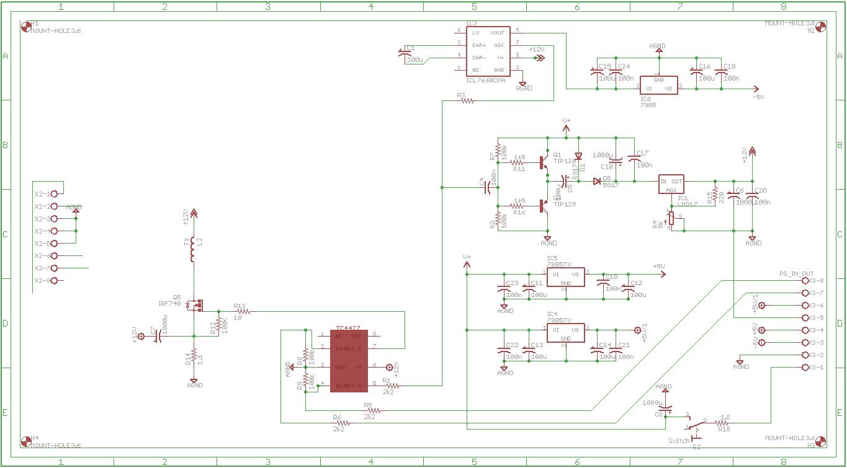Click the IC6 7905 regulator symbol
Image resolution: width=847 pixels, height=468 pixels.
pyautogui.click(x=659, y=85)
